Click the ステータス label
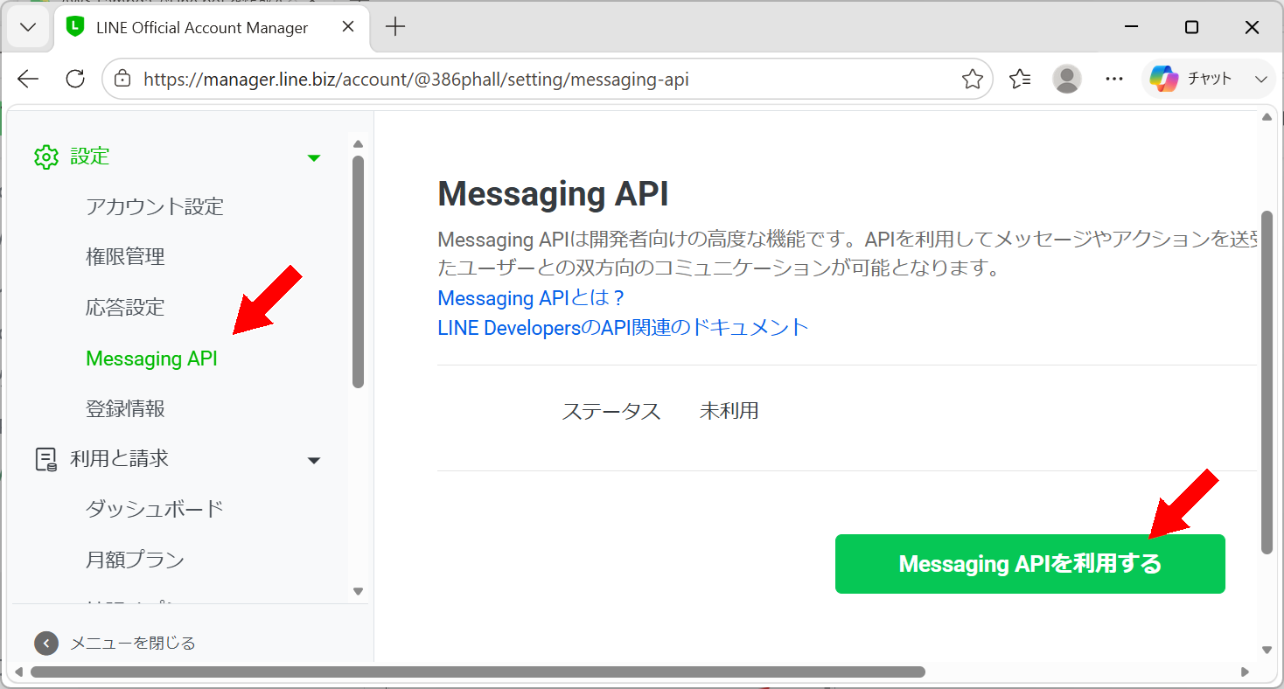 point(611,411)
